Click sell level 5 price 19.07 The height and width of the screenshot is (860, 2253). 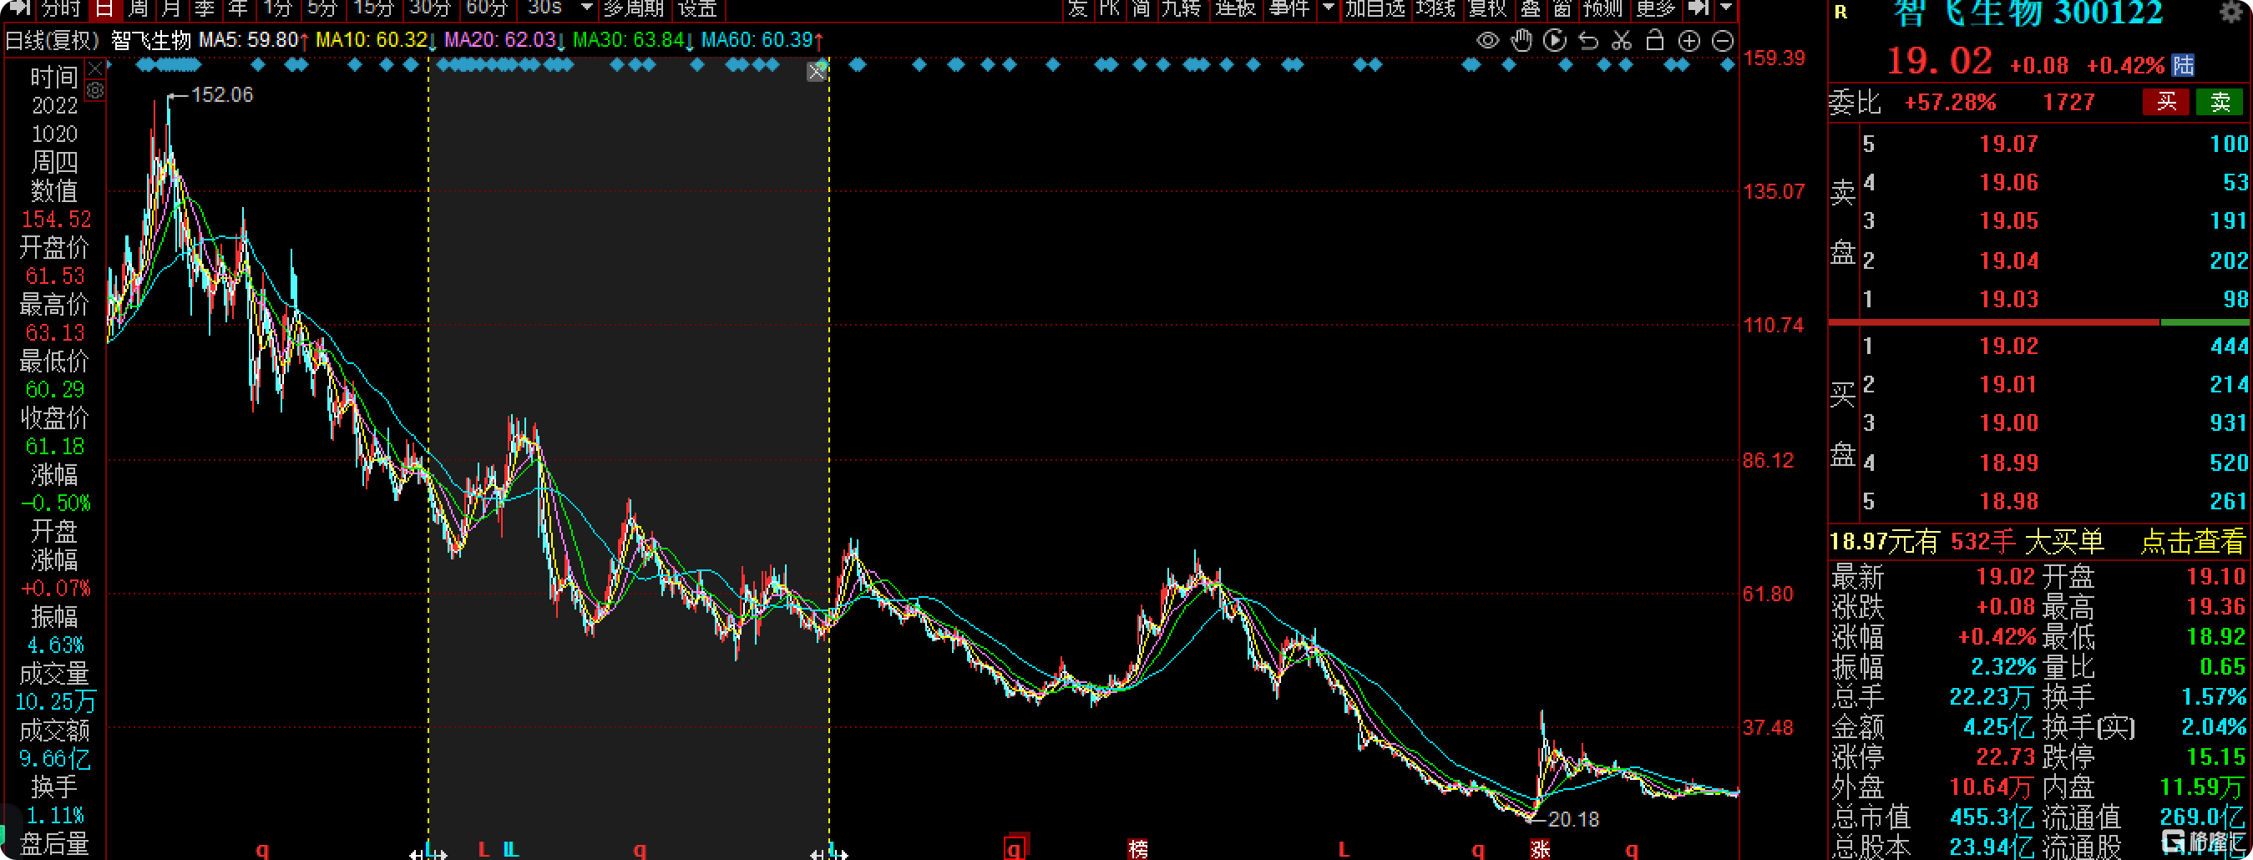click(x=2008, y=144)
